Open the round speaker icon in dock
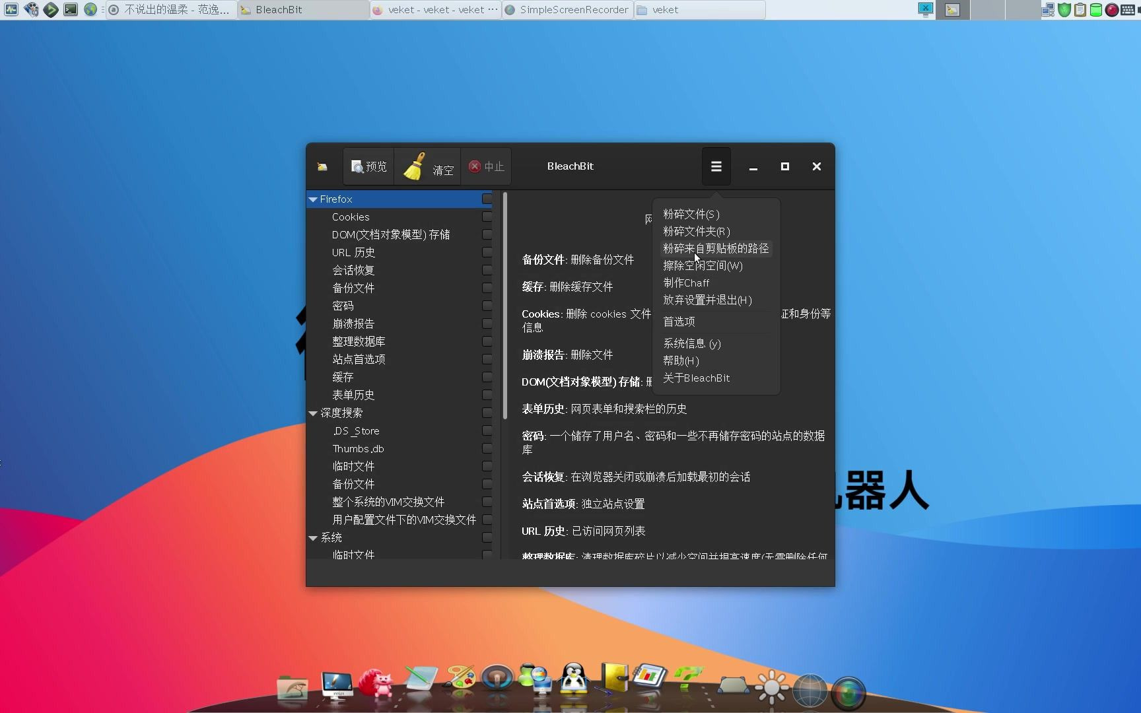This screenshot has height=713, width=1141. point(497,677)
